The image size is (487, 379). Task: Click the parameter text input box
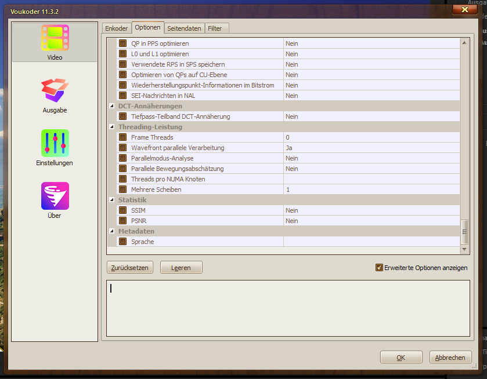point(288,308)
